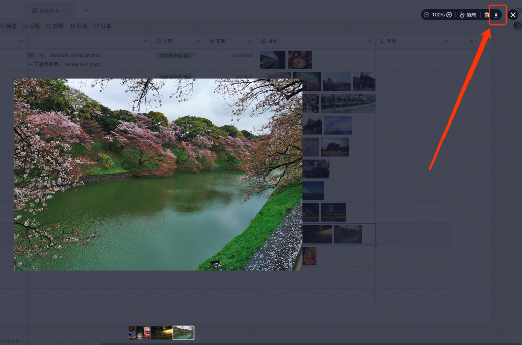Add a new view with plus icon

pos(86,11)
